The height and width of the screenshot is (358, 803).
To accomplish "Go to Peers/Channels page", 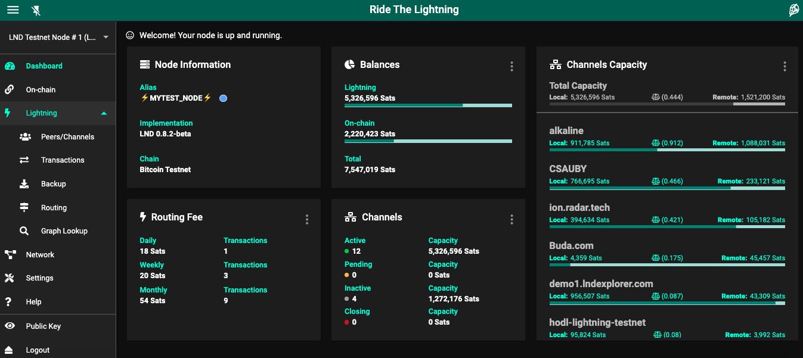I will pos(67,137).
